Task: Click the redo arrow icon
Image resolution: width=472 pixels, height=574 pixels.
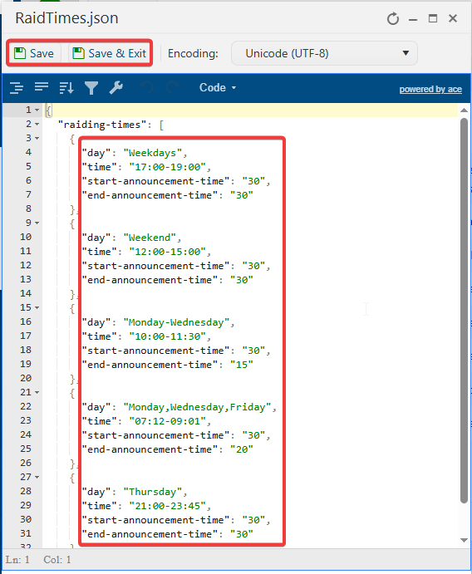Action: tap(172, 88)
